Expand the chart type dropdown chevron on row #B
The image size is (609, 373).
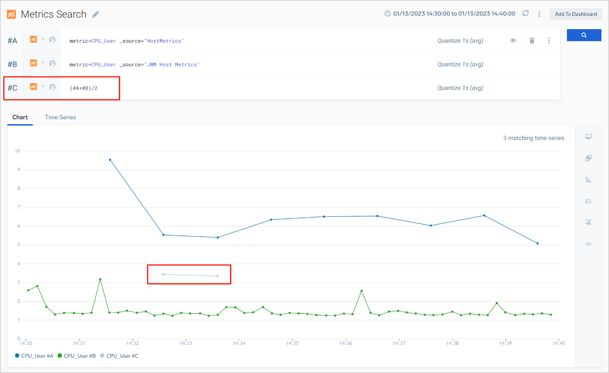tap(42, 63)
